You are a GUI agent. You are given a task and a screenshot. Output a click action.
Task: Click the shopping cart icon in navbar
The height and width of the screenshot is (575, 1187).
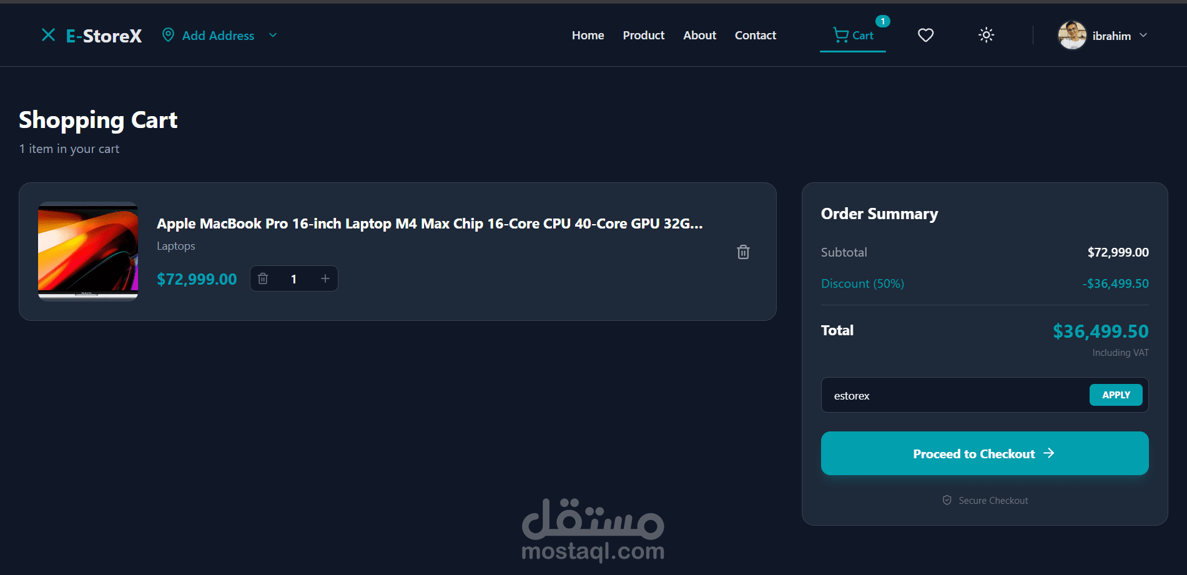[x=840, y=35]
